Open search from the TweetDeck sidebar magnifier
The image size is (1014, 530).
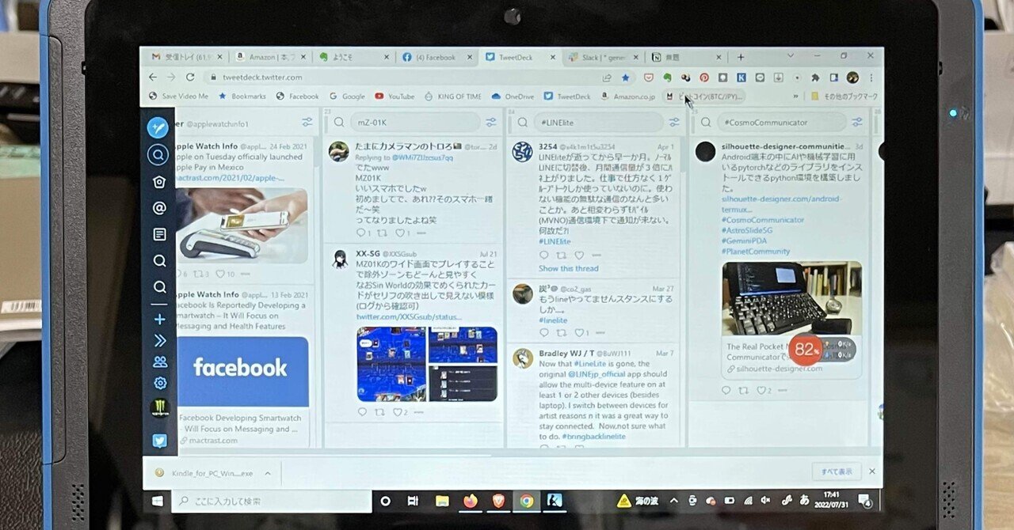tap(158, 155)
